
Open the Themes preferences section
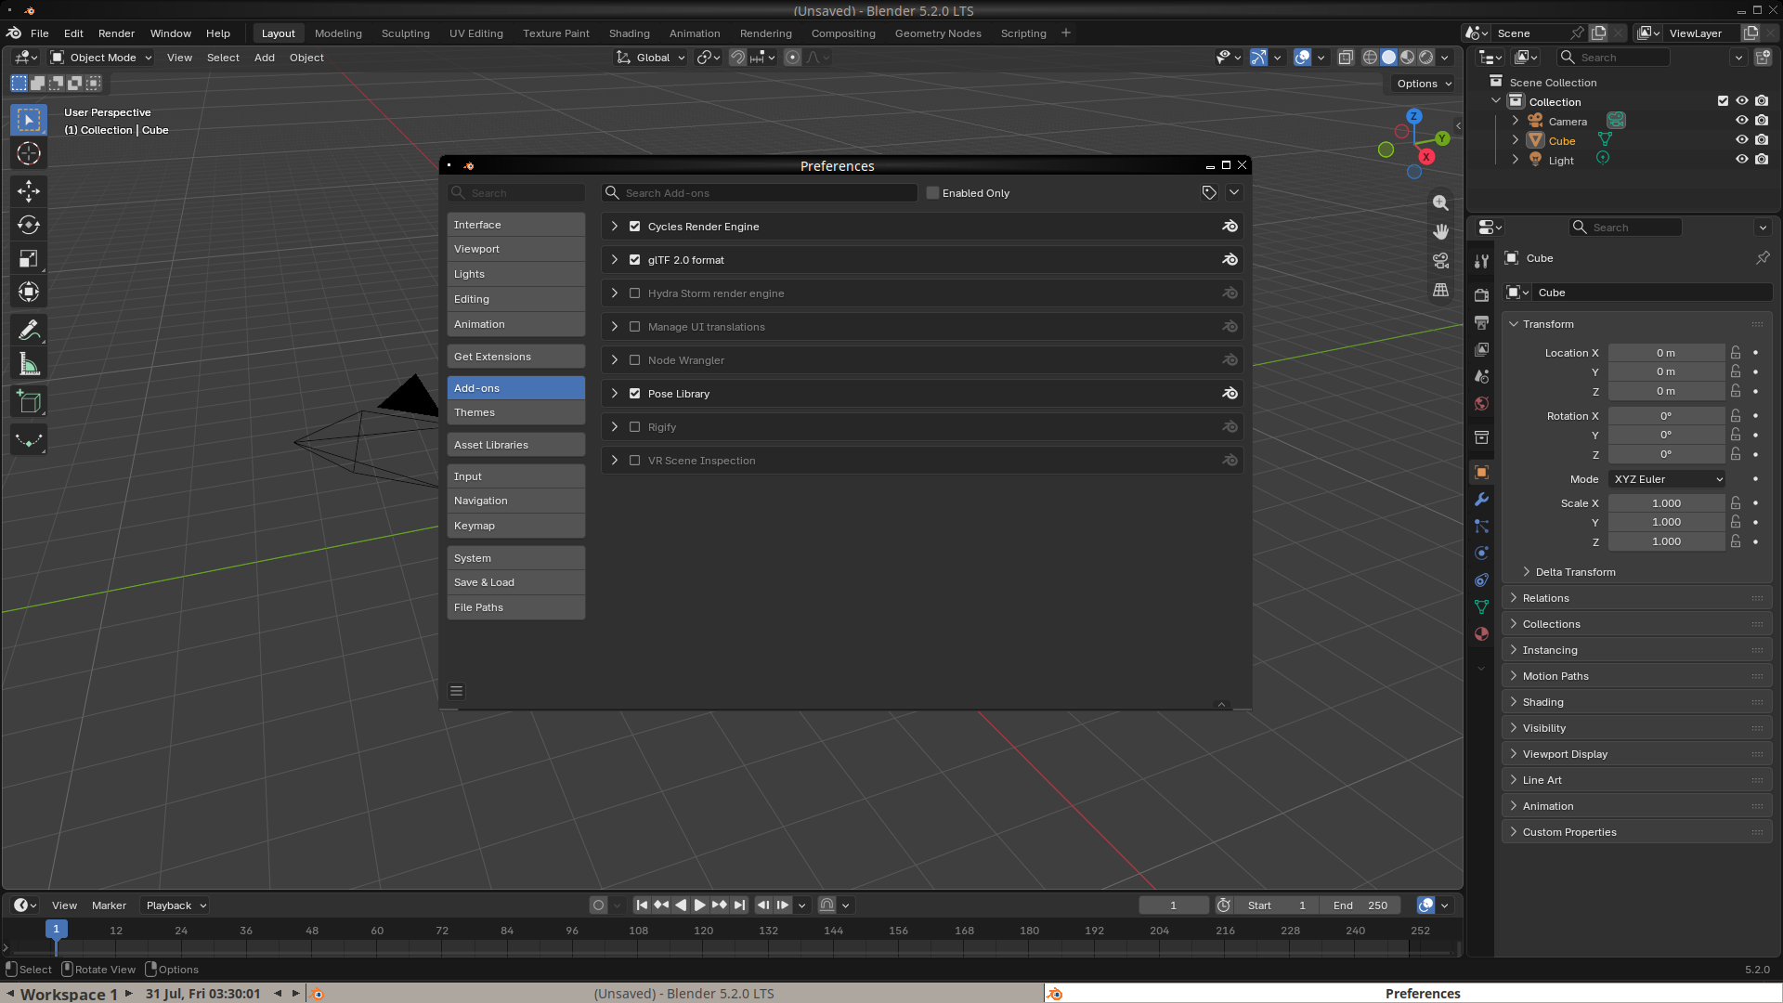[516, 412]
